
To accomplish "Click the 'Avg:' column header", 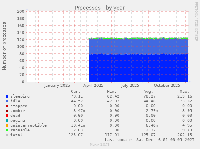I will tap(148, 92).
